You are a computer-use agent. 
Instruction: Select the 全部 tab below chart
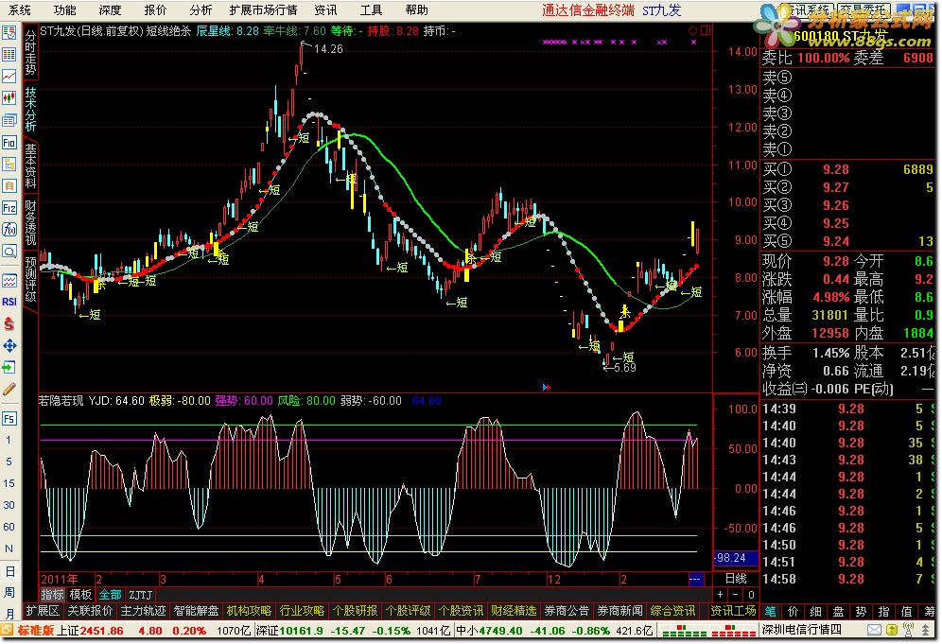pos(110,595)
